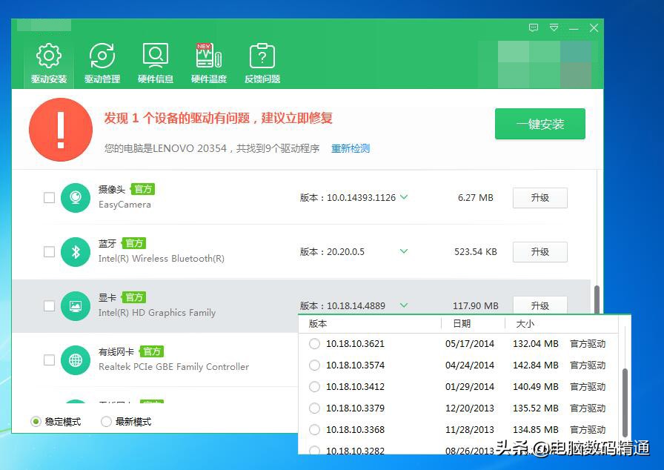Collapse the graphics driver version dropdown
The height and width of the screenshot is (470, 664).
[x=404, y=305]
